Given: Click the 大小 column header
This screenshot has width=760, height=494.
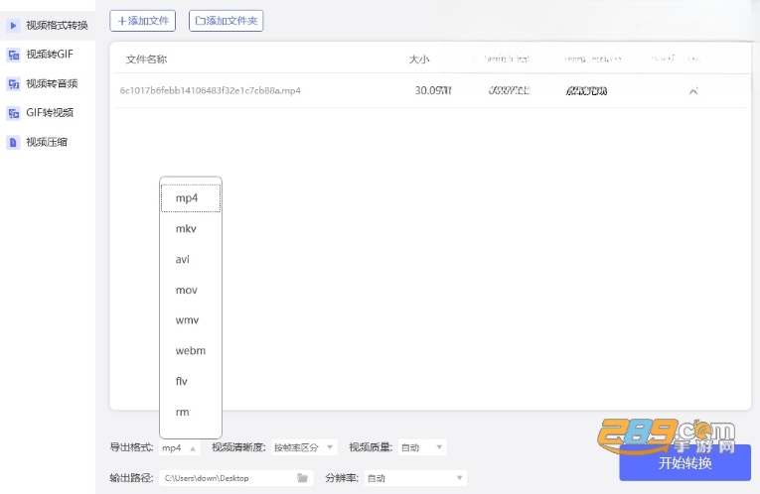Looking at the screenshot, I should [x=419, y=60].
